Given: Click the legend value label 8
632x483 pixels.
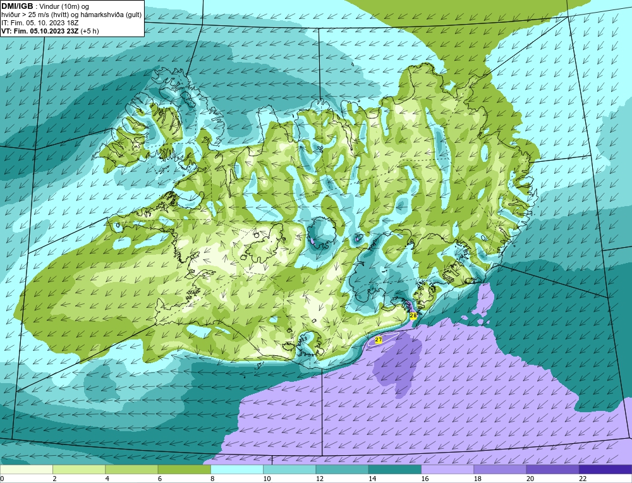Looking at the screenshot, I should coord(212,479).
